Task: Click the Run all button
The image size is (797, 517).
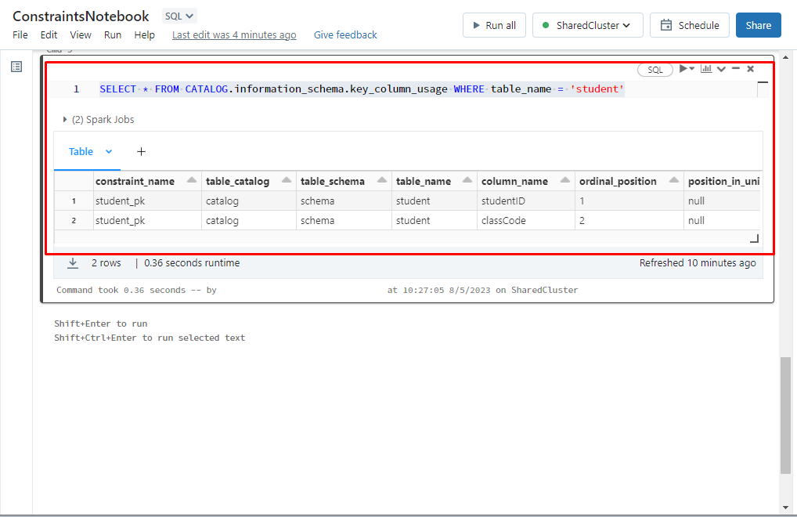Action: [494, 25]
